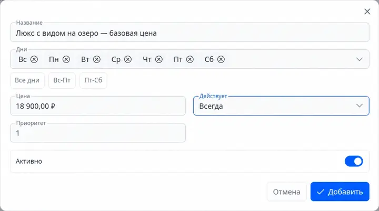Toggle the Активно switch
The image size is (379, 211).
354,161
